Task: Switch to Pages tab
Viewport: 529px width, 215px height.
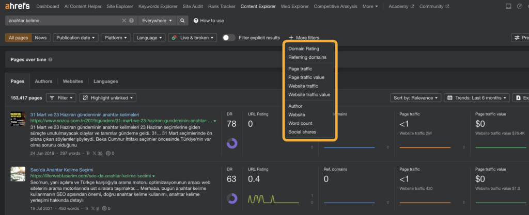Action: click(x=18, y=81)
